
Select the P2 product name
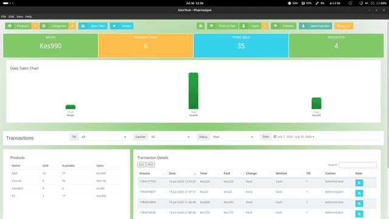[13, 196]
